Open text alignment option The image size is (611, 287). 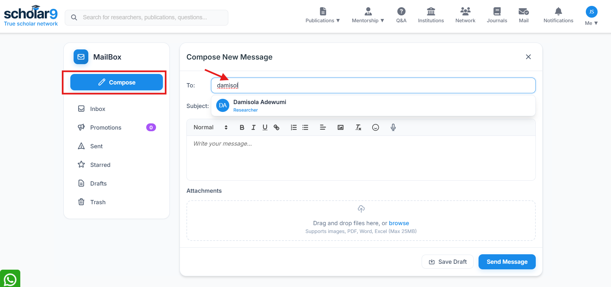pyautogui.click(x=323, y=127)
